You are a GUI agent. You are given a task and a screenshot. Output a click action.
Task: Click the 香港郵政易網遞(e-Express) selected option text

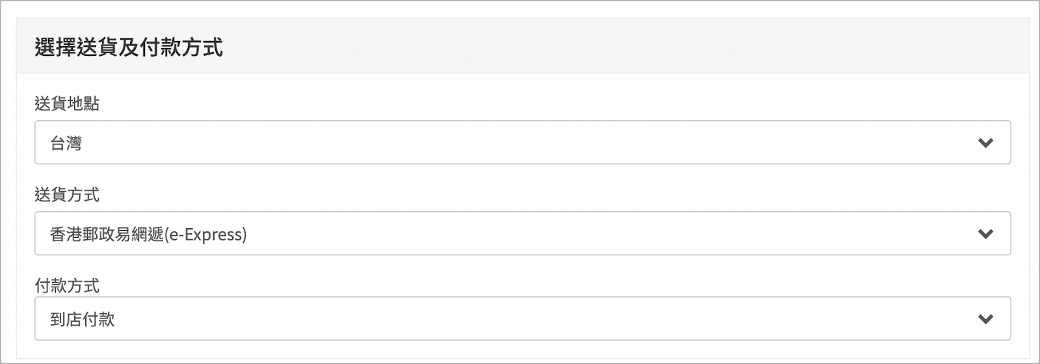coord(148,234)
